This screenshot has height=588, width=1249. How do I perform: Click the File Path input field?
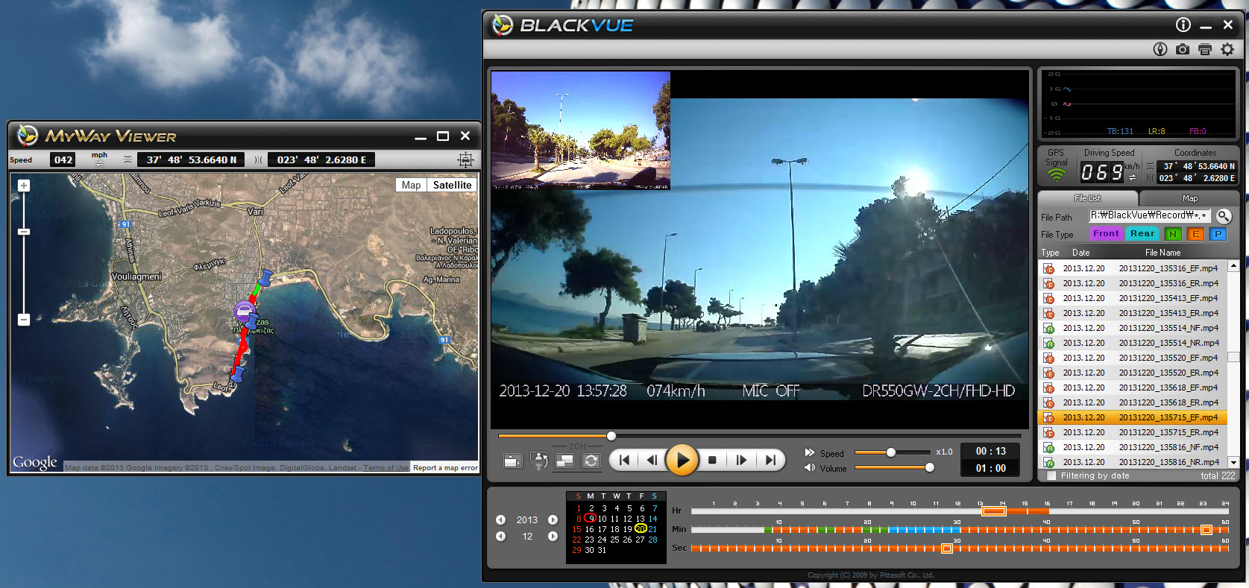(x=1150, y=215)
